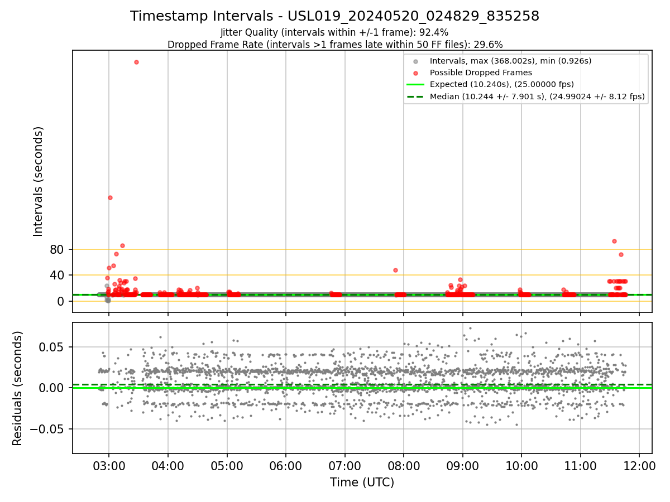Screen dimensions: 670x502
Task: Click the isolated red dropped-frame point just before 08:00
Action: (x=395, y=270)
